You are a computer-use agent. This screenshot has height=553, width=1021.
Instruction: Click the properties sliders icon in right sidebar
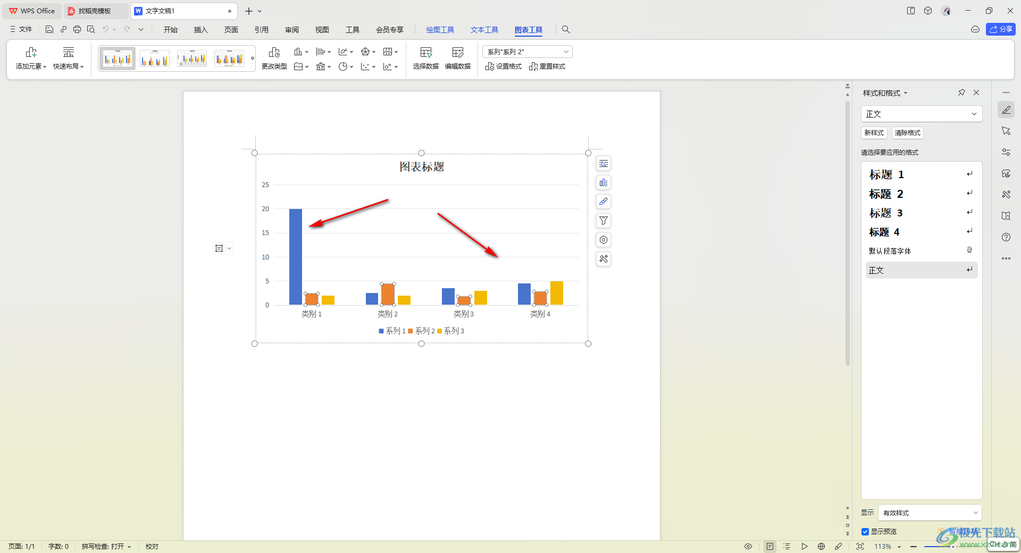coord(1006,152)
